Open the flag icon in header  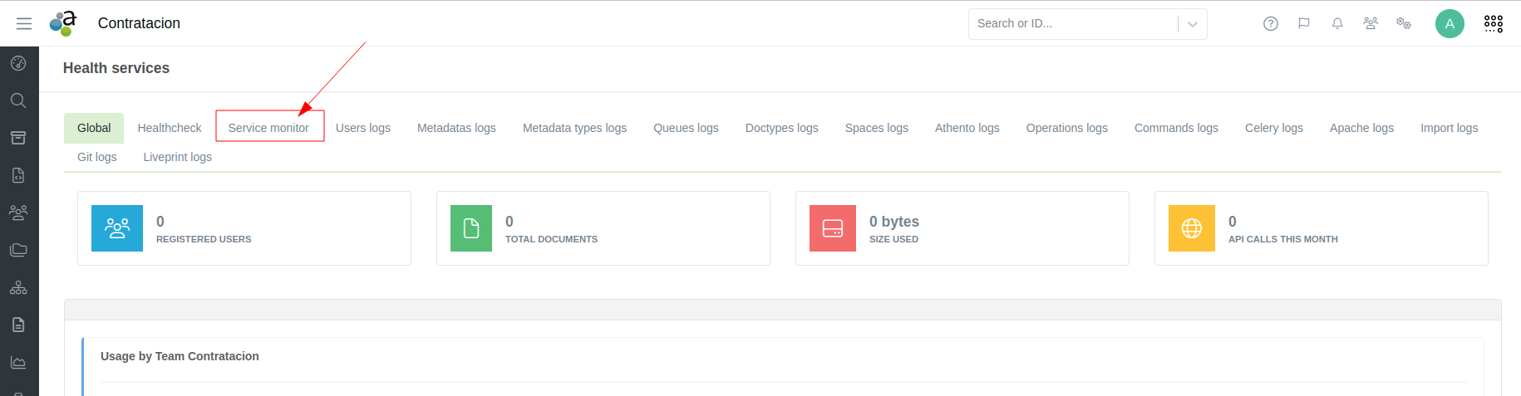[x=1303, y=23]
